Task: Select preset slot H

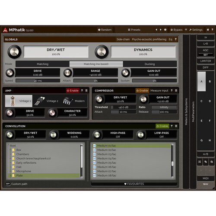Action: (210, 140)
